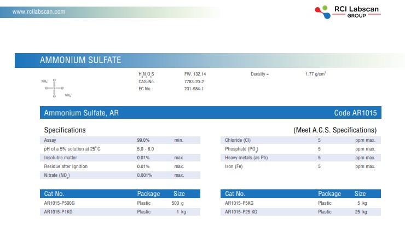405x237 pixels.
Task: Click the RCI Labscan Group logo
Action: (348, 11)
